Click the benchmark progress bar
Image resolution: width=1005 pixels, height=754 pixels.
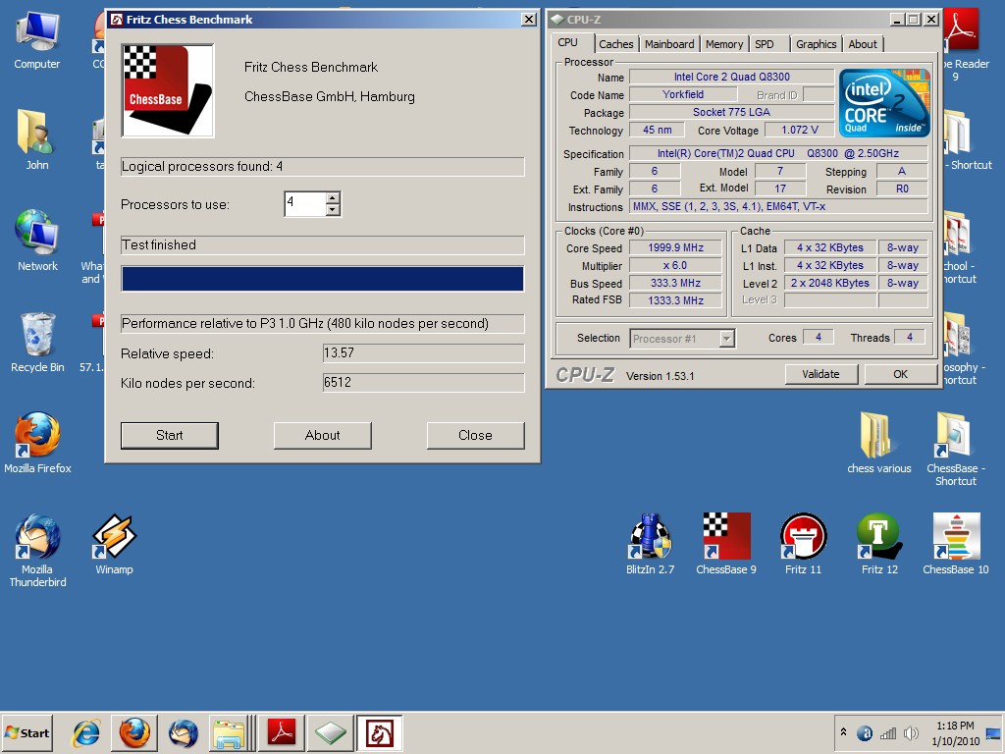[x=322, y=279]
